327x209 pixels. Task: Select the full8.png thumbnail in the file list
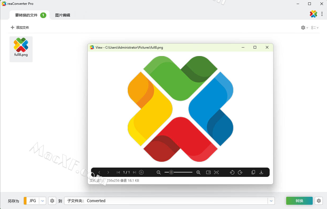(x=21, y=49)
